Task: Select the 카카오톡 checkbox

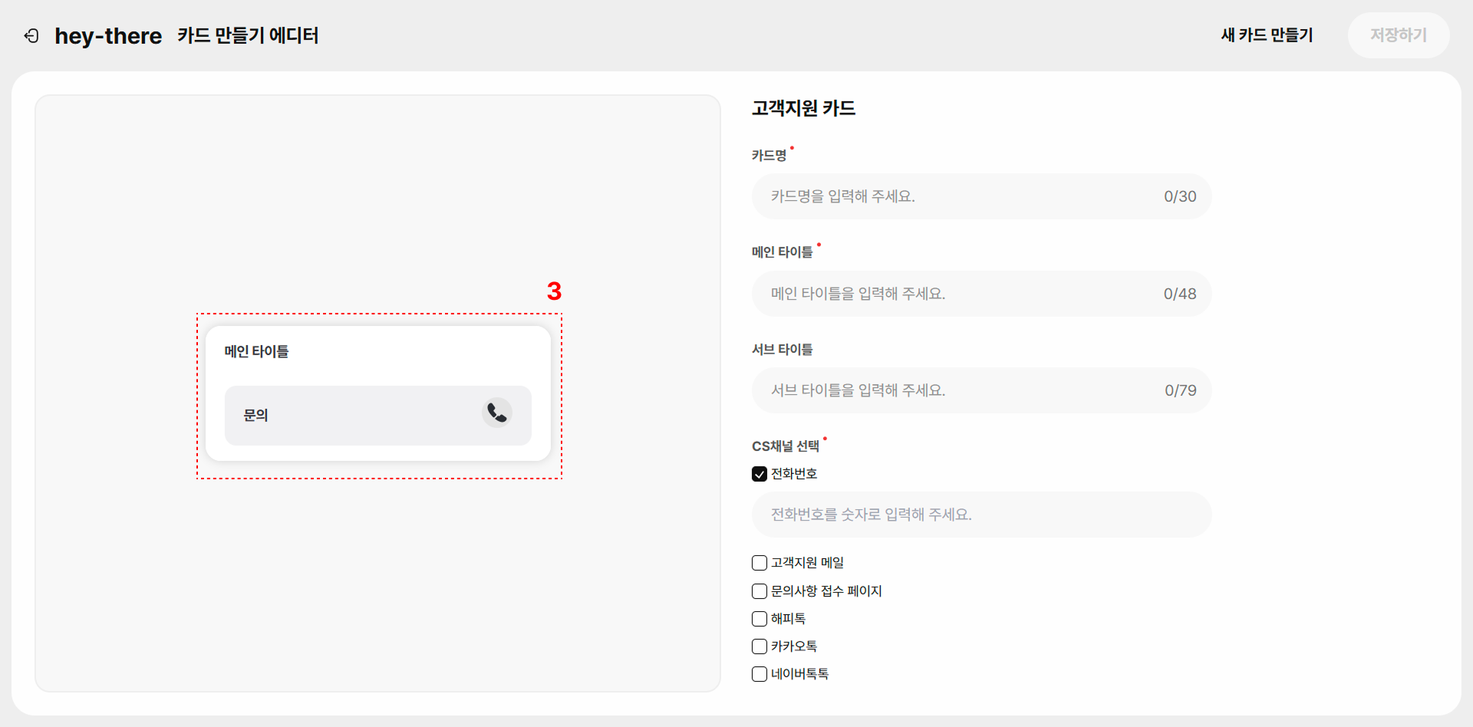Action: [x=760, y=646]
